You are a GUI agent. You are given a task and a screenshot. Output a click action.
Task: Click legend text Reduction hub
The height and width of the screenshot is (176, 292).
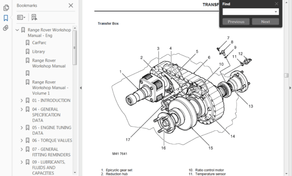tap(117, 174)
